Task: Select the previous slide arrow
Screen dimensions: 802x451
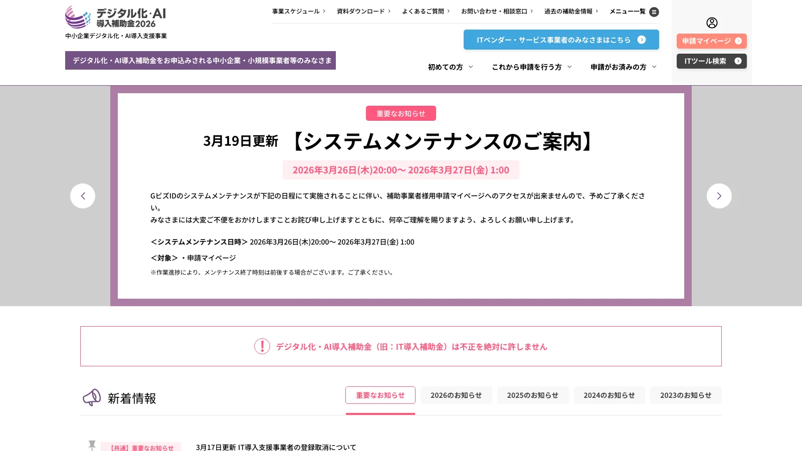Action: click(x=83, y=196)
